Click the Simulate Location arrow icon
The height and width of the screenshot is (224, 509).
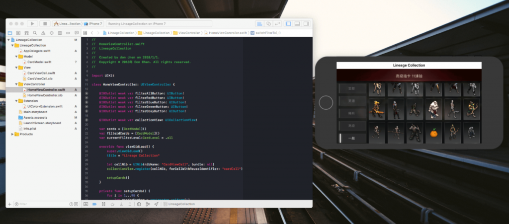(157, 204)
